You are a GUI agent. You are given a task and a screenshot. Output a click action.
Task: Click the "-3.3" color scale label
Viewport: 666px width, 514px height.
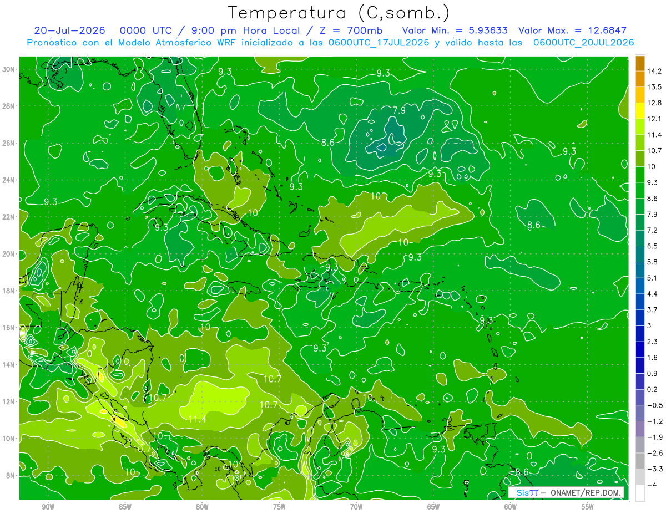click(654, 469)
